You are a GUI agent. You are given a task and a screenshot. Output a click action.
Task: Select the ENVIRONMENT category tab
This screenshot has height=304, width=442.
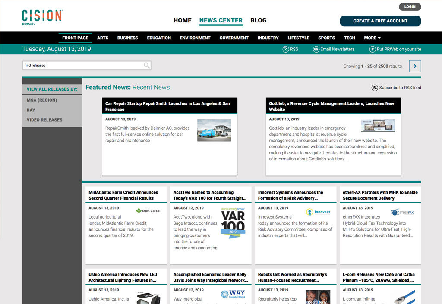pos(195,38)
